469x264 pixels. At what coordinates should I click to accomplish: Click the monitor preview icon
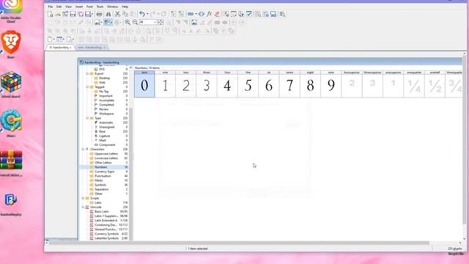coord(273,14)
